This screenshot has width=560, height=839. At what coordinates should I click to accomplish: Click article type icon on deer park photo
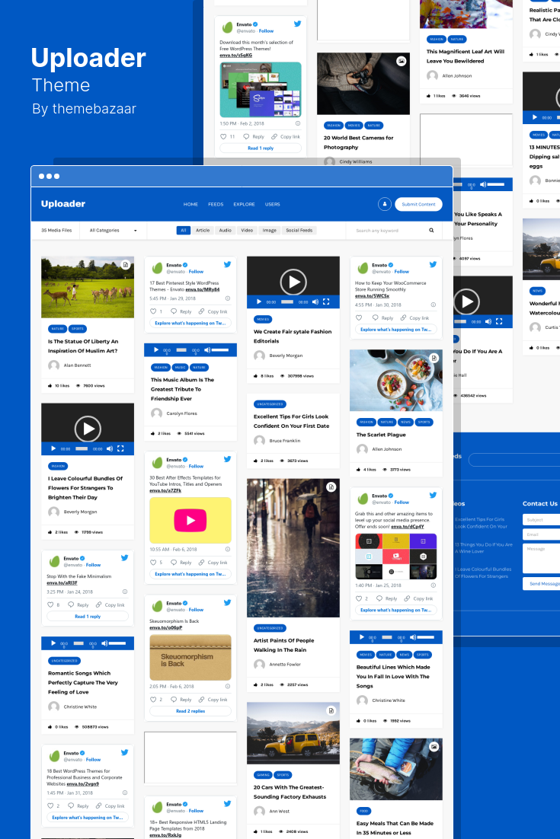[125, 265]
